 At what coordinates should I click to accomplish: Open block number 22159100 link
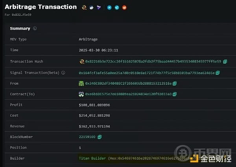[x=87, y=137]
